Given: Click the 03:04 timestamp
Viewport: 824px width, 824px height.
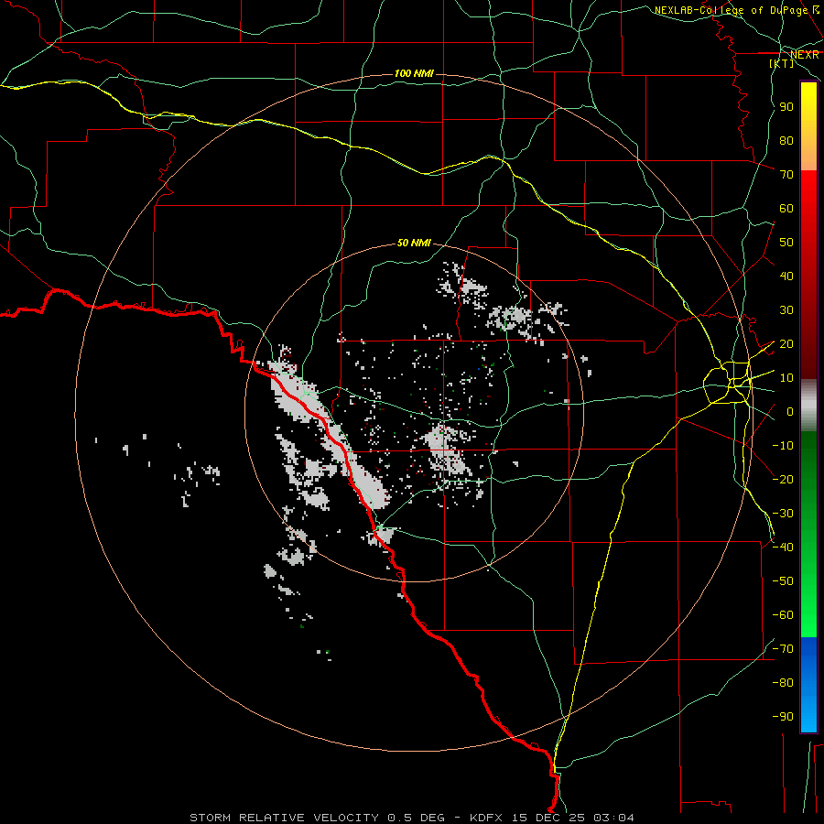Looking at the screenshot, I should [613, 818].
